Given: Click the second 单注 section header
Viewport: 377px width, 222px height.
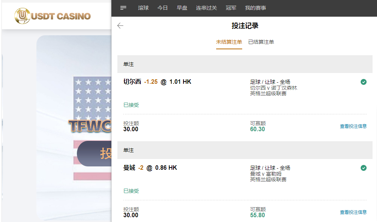Looking at the screenshot, I should tap(244, 150).
